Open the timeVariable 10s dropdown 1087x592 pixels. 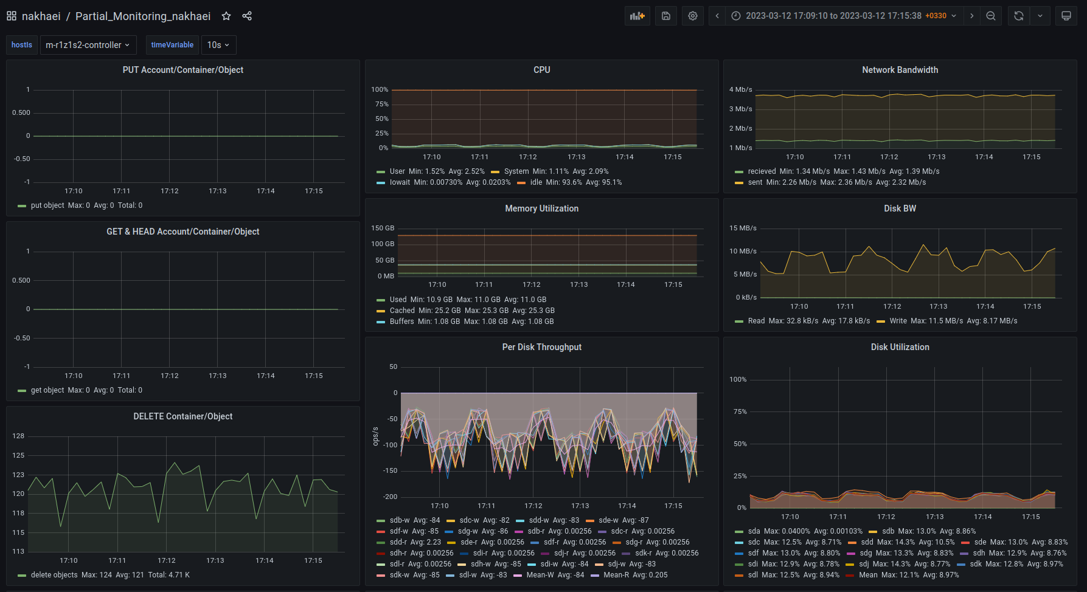218,45
